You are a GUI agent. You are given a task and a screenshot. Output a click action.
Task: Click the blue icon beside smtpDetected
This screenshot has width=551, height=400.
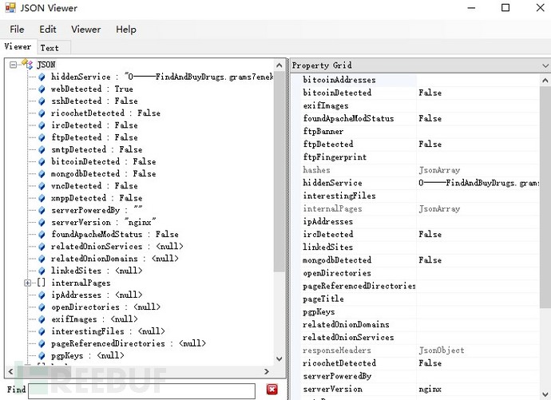click(x=42, y=149)
